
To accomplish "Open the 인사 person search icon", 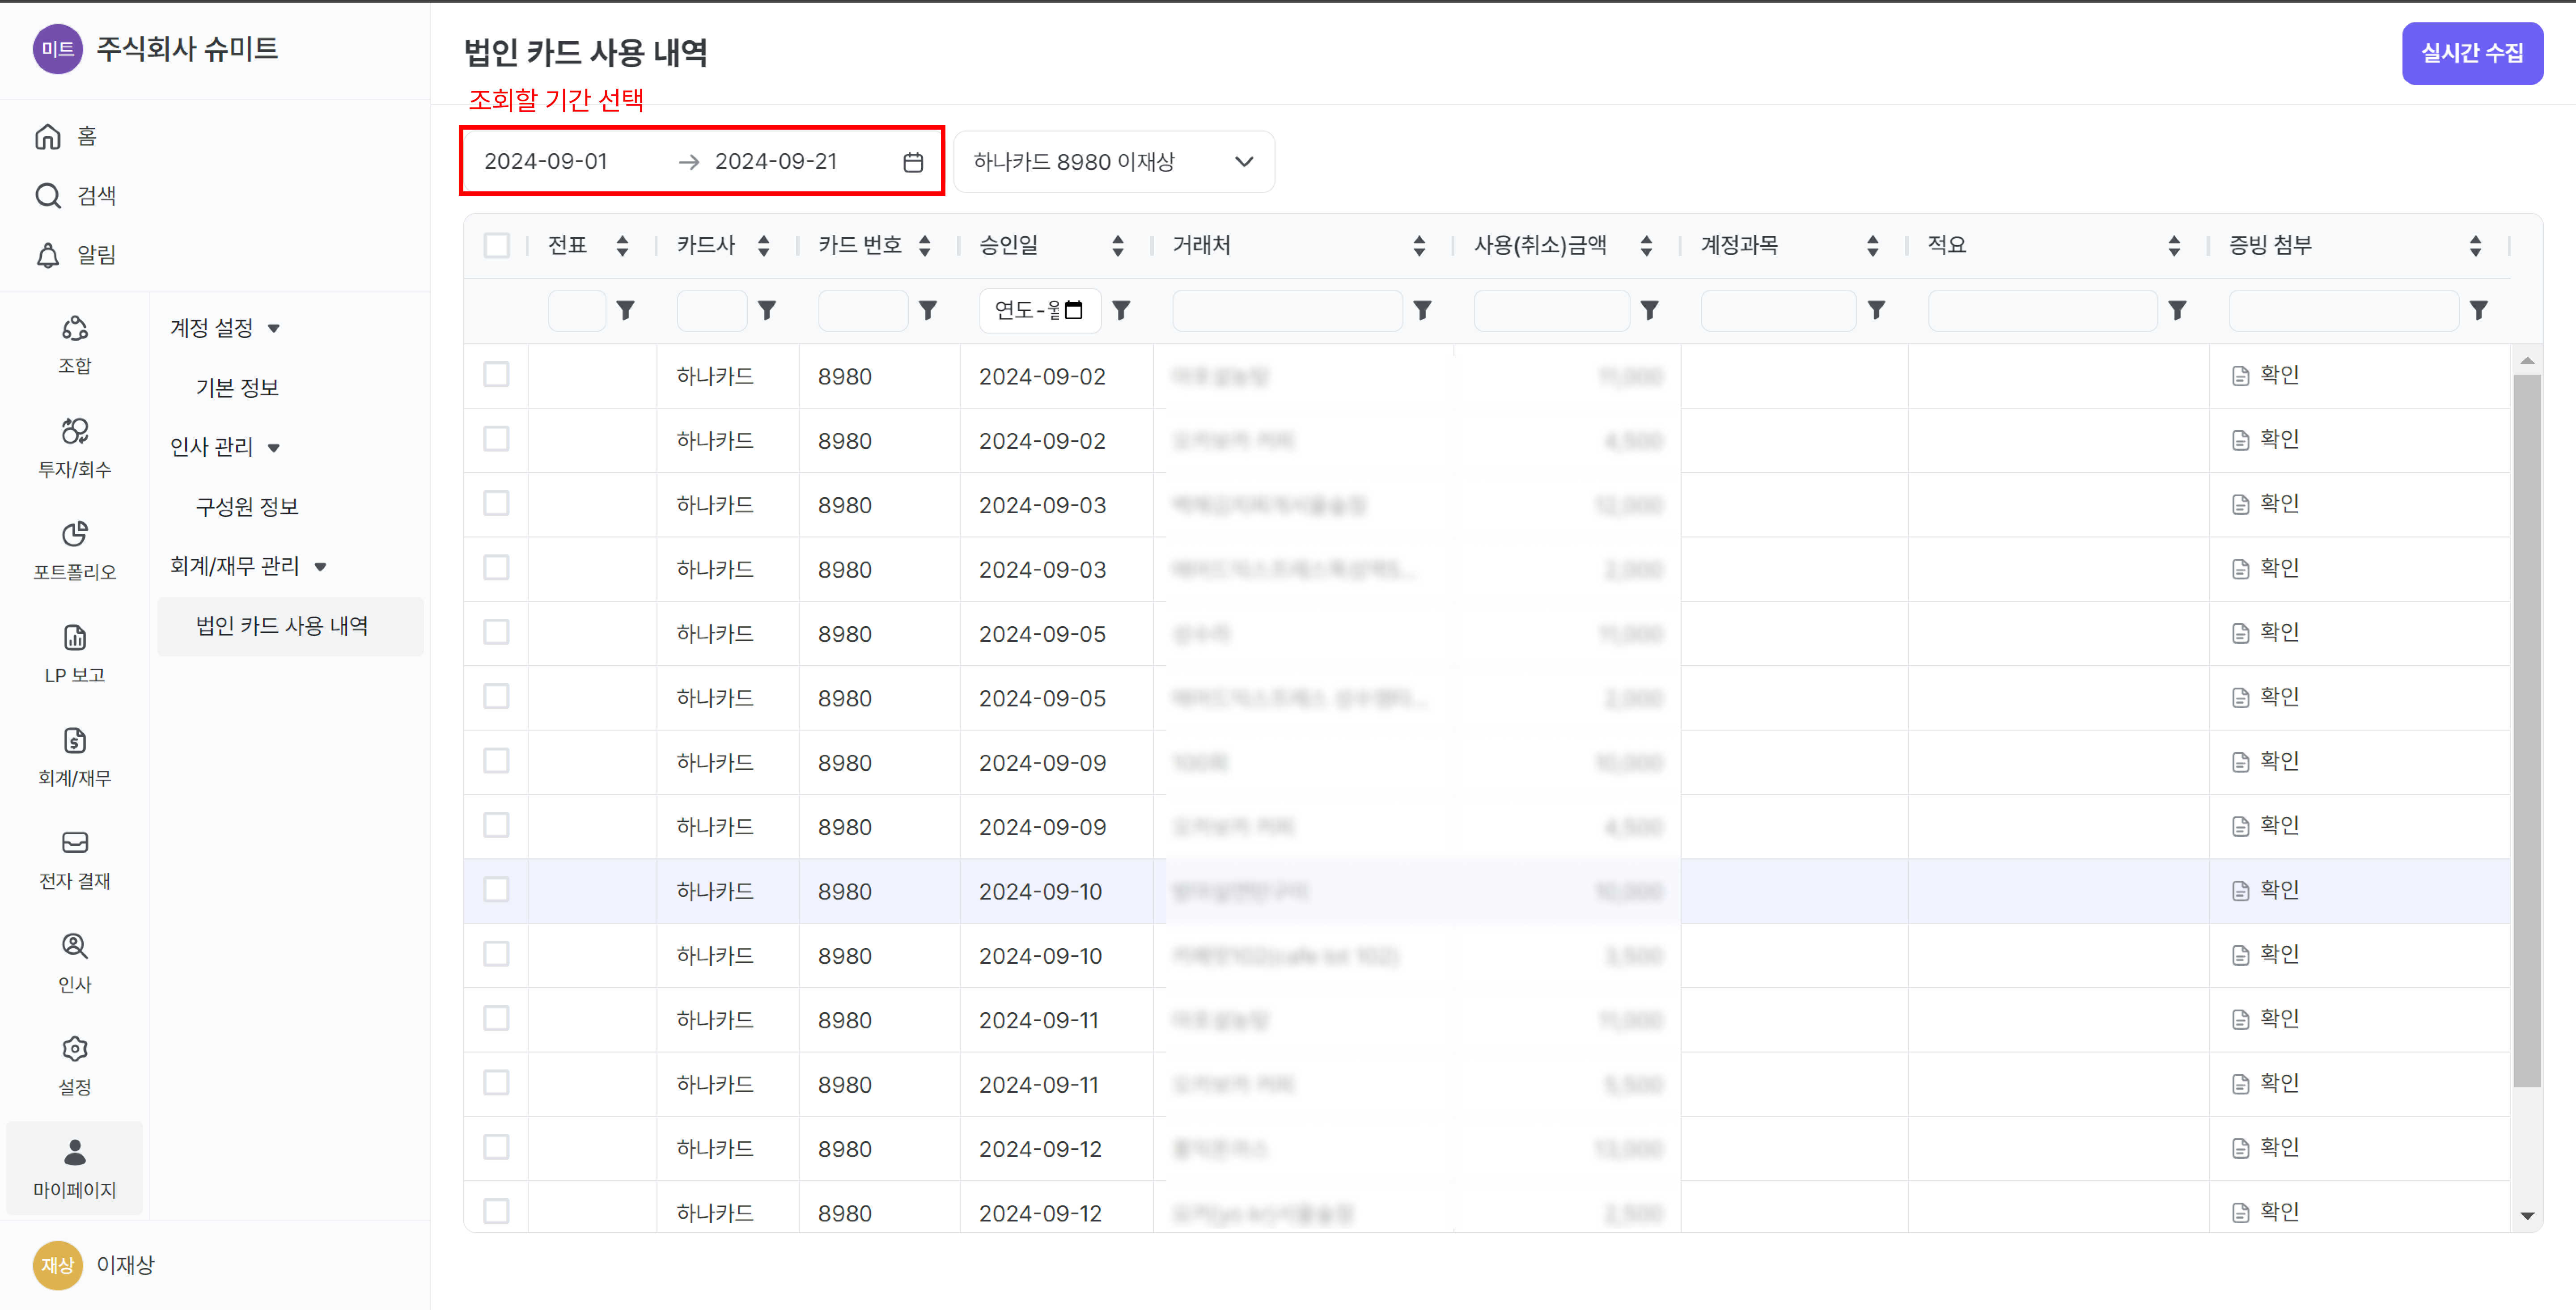I will (x=75, y=946).
